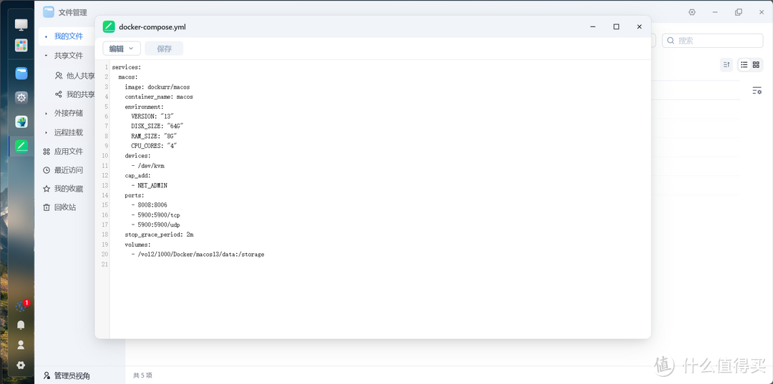
Task: Maximize the 文件管理 window
Action: pyautogui.click(x=739, y=12)
